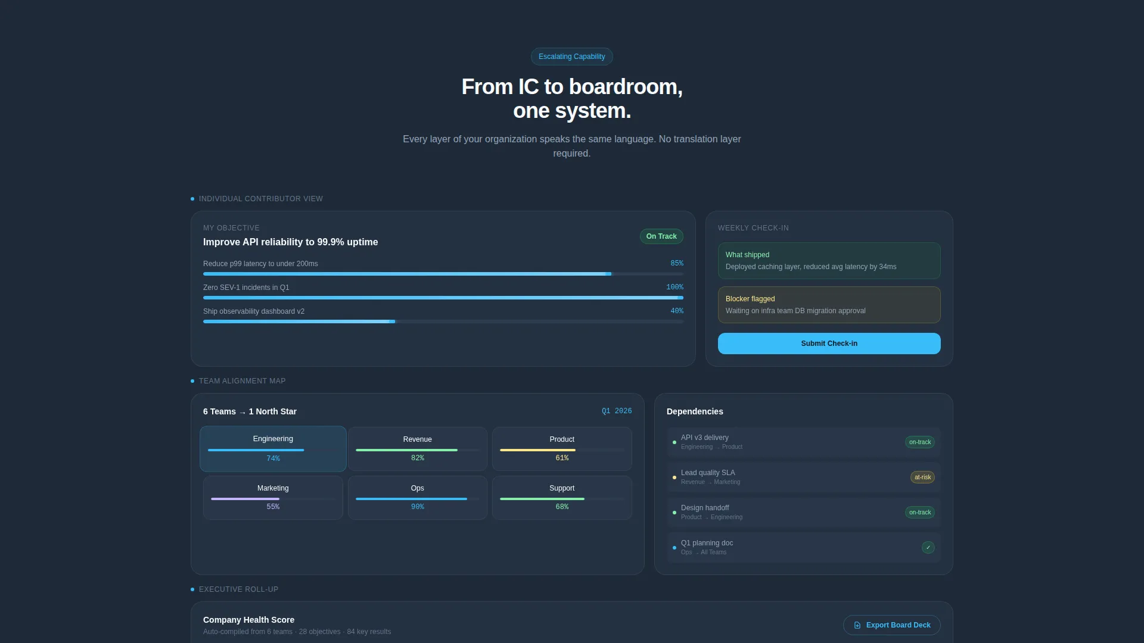Click the observability dashboard v2 progress bar
The image size is (1144, 643).
(x=443, y=321)
